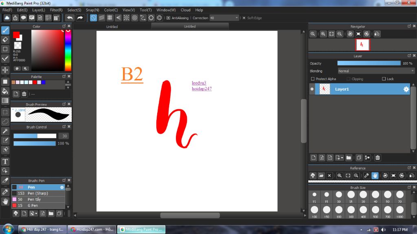Click the Navigator canvas thumbnail
This screenshot has width=417, height=234.
click(362, 45)
